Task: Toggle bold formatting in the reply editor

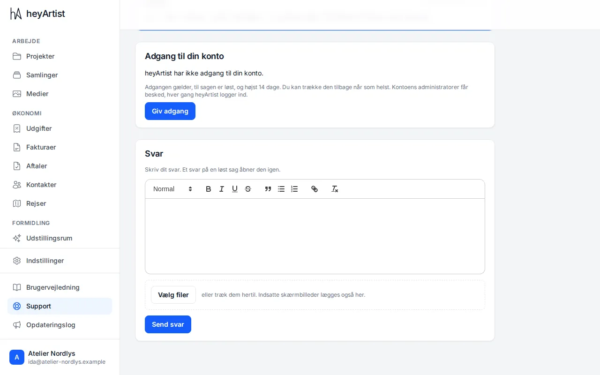Action: point(209,189)
